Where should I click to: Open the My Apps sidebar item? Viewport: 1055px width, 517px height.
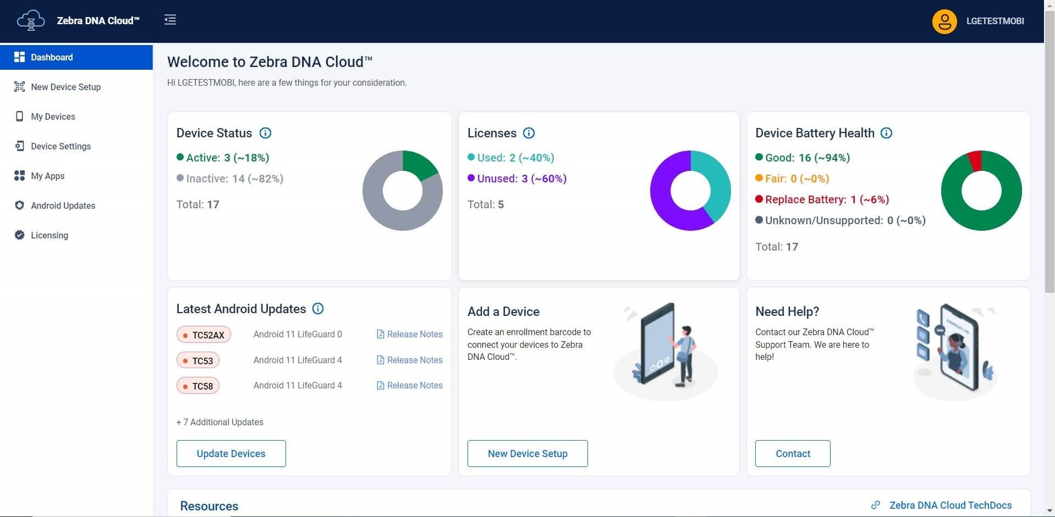coord(47,176)
